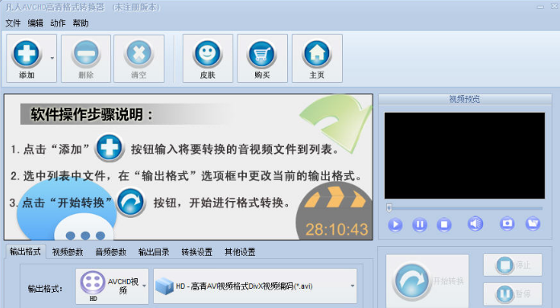Switch to the 其他设置 tab
The height and width of the screenshot is (308, 560).
[240, 252]
